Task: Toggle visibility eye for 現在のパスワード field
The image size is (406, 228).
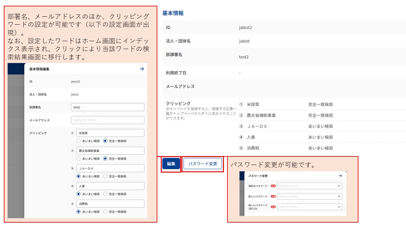Action: (x=339, y=186)
